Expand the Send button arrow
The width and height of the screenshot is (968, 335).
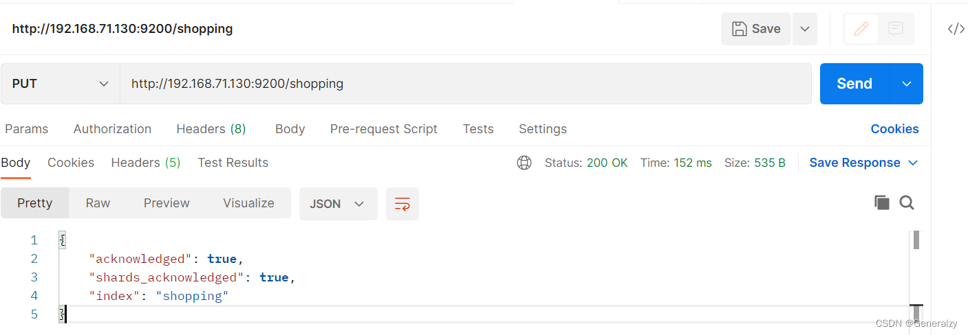[907, 84]
